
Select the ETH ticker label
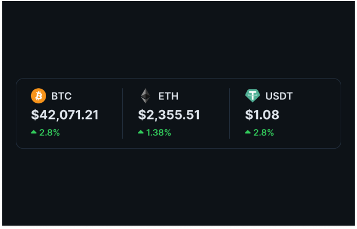click(168, 96)
